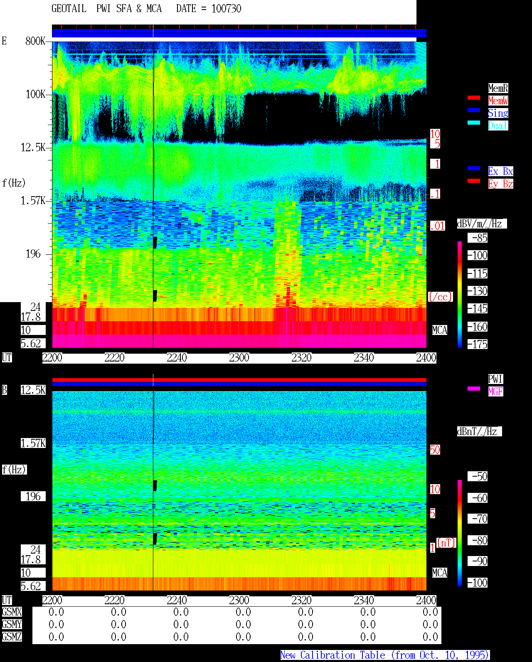Click the E spectrogram panel label
Viewport: 532px width, 662px height.
(x=4, y=41)
